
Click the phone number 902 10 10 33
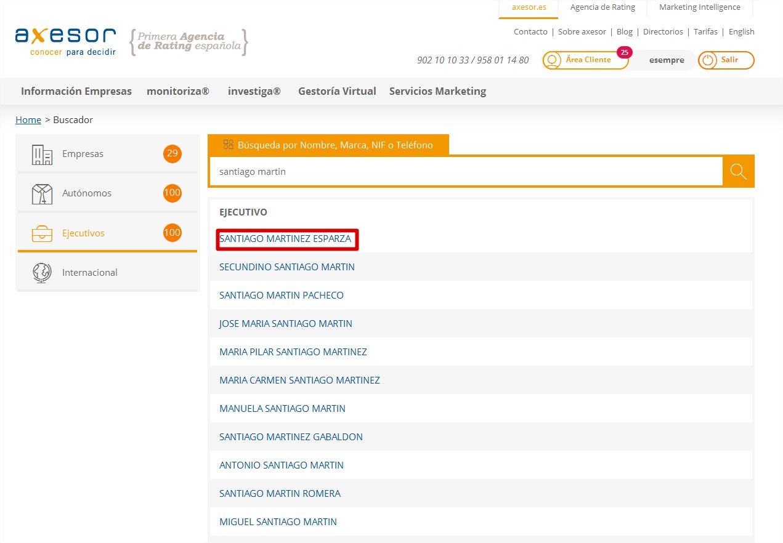point(442,60)
